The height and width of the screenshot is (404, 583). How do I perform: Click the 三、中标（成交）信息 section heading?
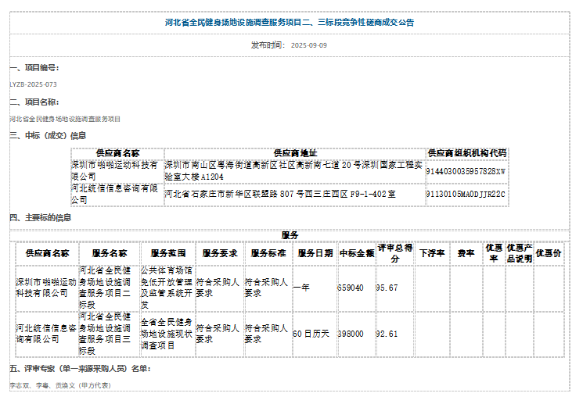(48, 136)
